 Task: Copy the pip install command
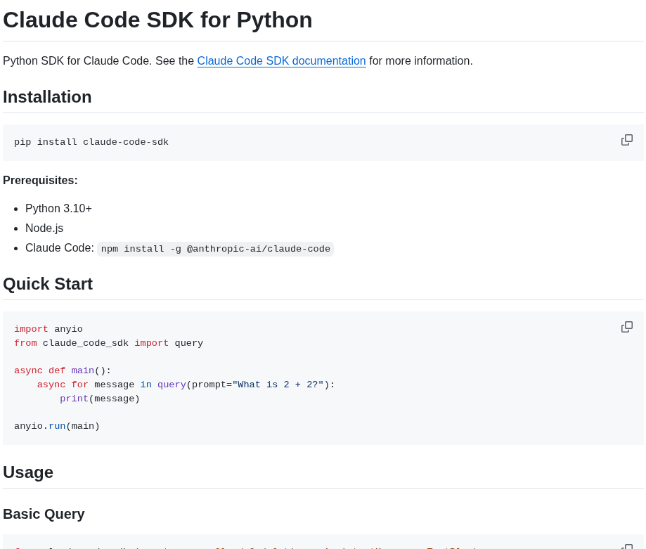pyautogui.click(x=626, y=140)
